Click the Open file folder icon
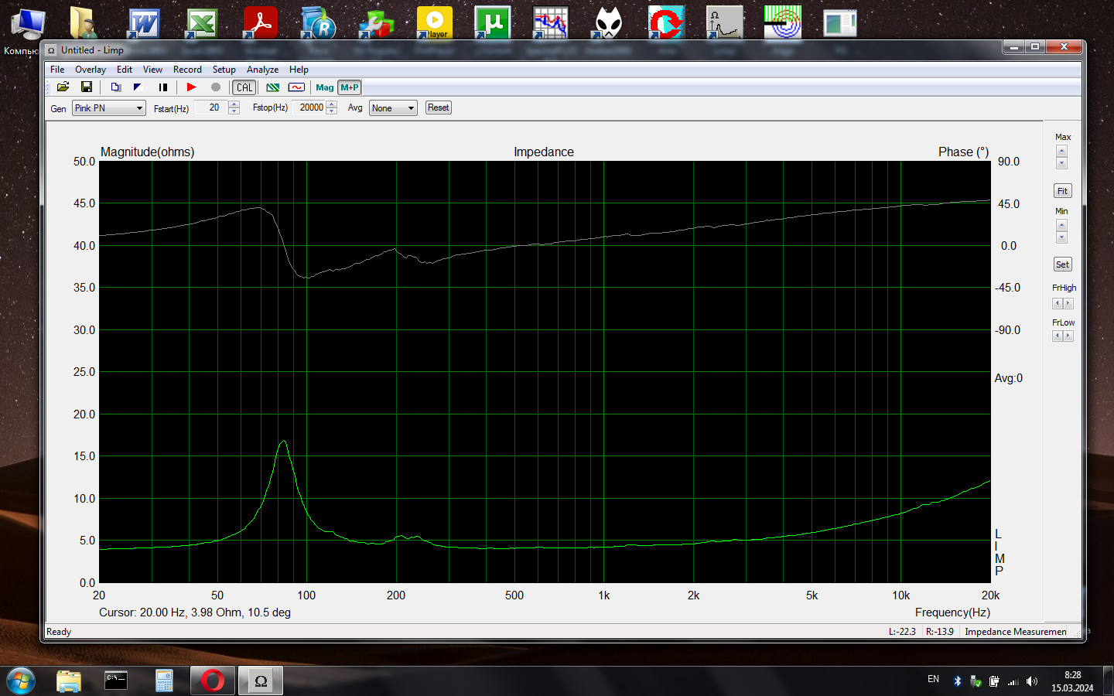This screenshot has height=696, width=1114. (x=63, y=87)
